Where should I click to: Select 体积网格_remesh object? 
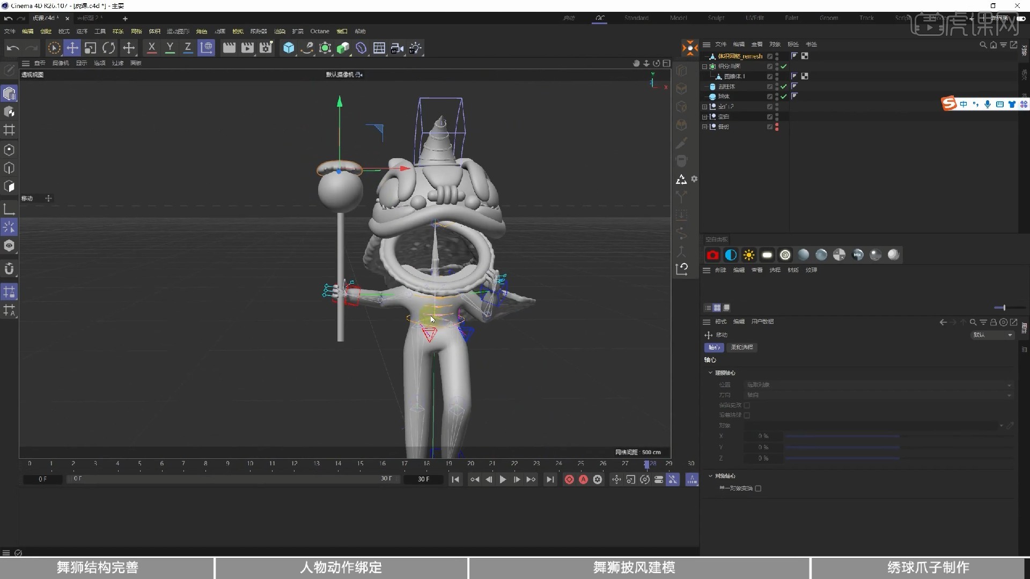740,56
